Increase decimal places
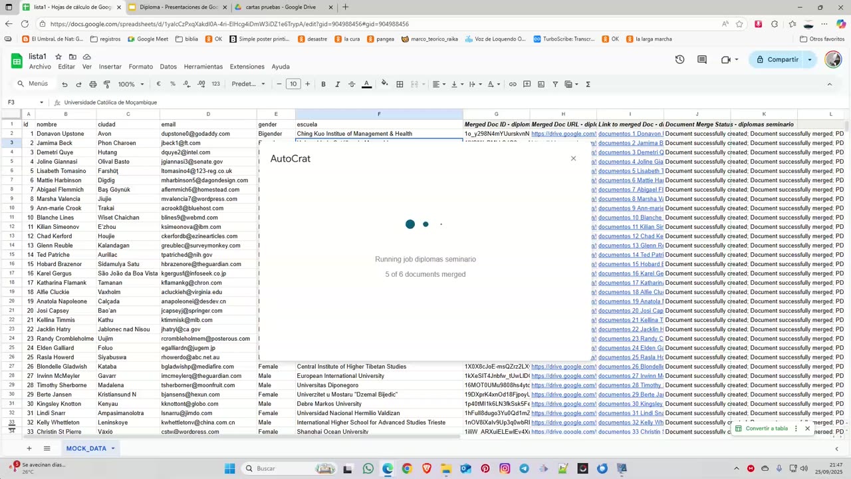Viewport: 851px width, 479px height. coord(201,84)
